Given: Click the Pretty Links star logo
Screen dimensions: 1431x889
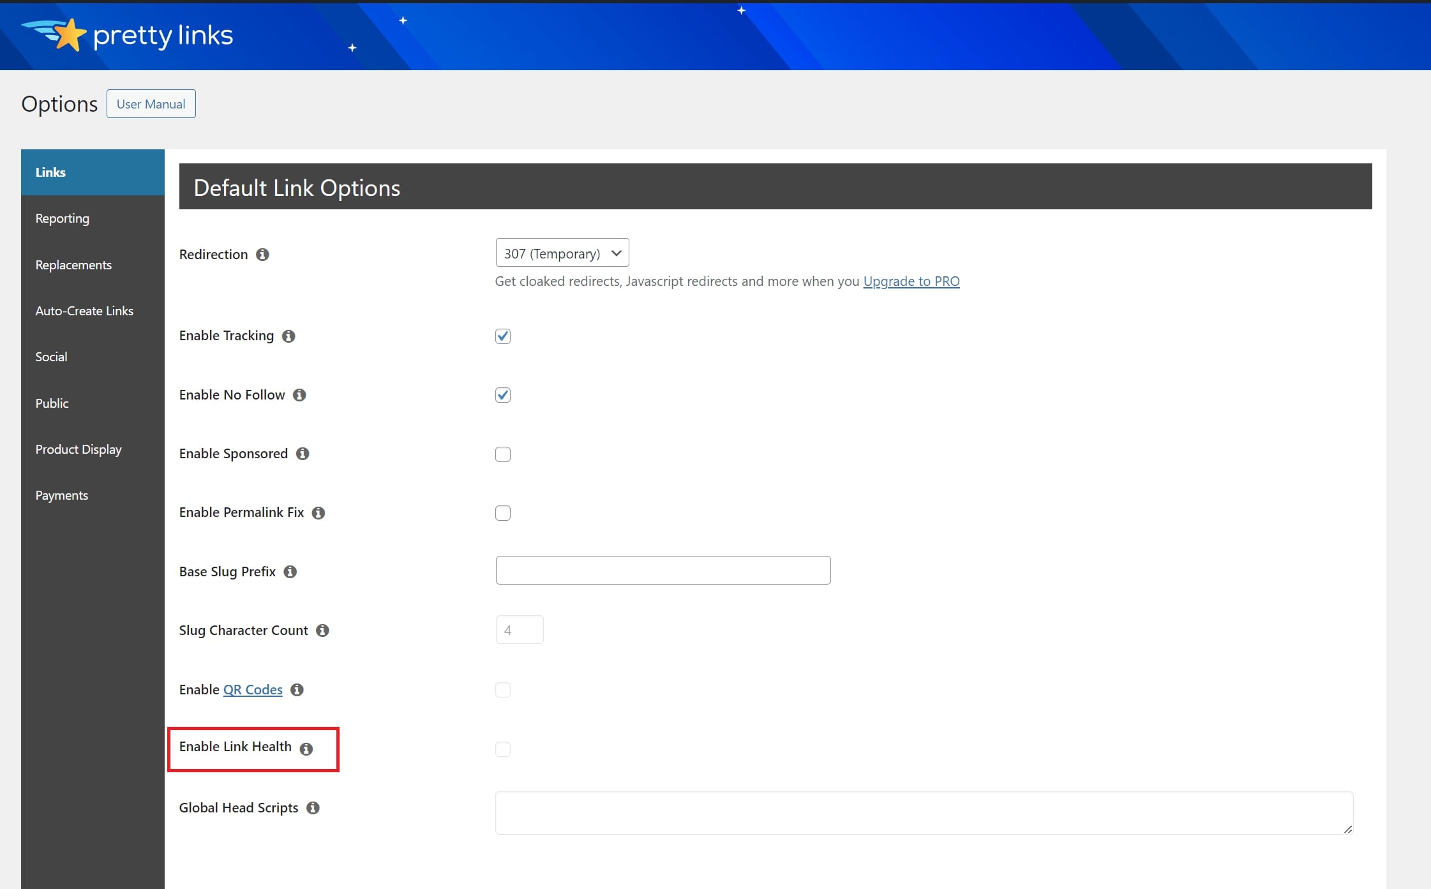Looking at the screenshot, I should point(69,34).
